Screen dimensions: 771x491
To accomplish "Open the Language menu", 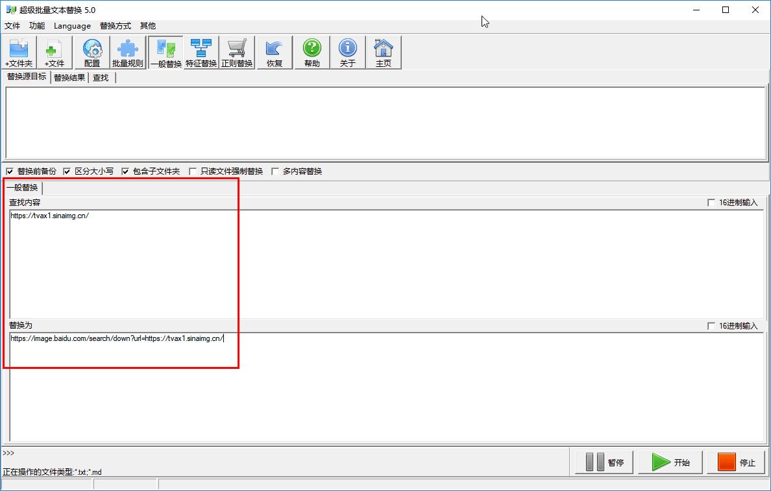I will tap(72, 26).
